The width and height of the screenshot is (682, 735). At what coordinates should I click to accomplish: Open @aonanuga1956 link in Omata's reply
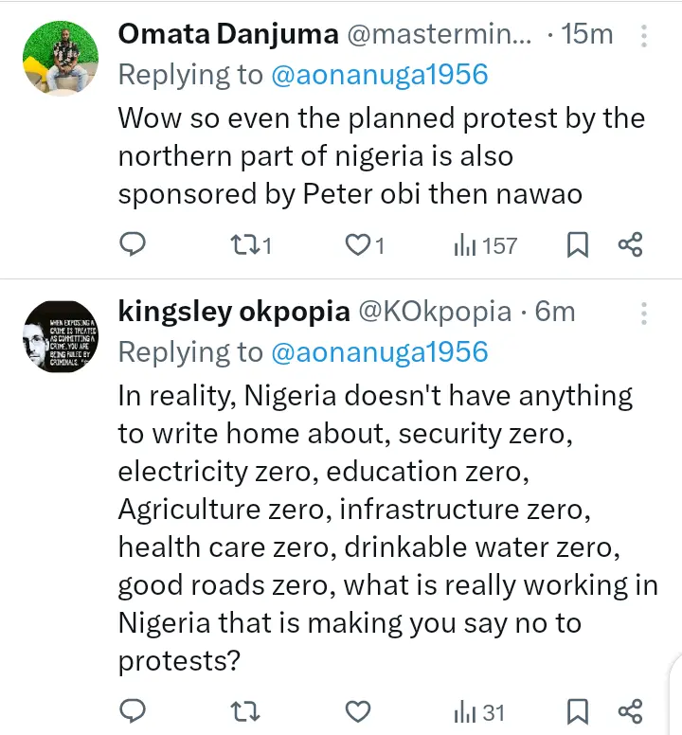(379, 76)
